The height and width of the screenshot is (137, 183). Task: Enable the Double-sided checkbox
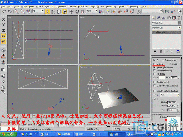pos(163,60)
